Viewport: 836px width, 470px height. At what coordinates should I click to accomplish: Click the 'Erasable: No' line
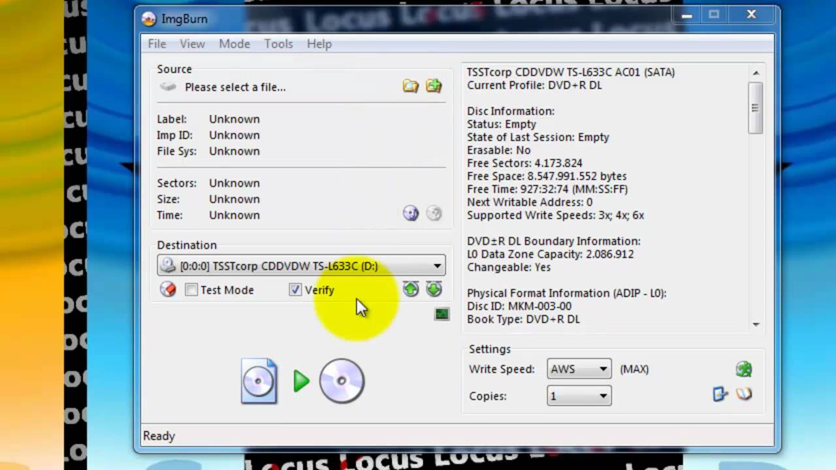coord(498,150)
